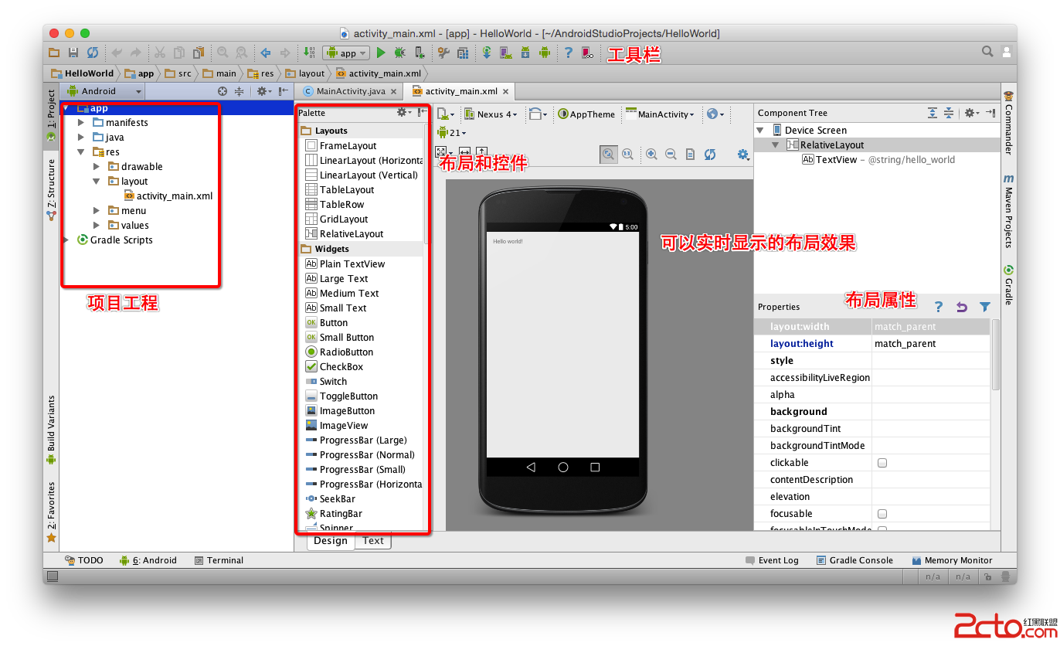Switch to the Text tab
1060x646 pixels.
point(373,541)
